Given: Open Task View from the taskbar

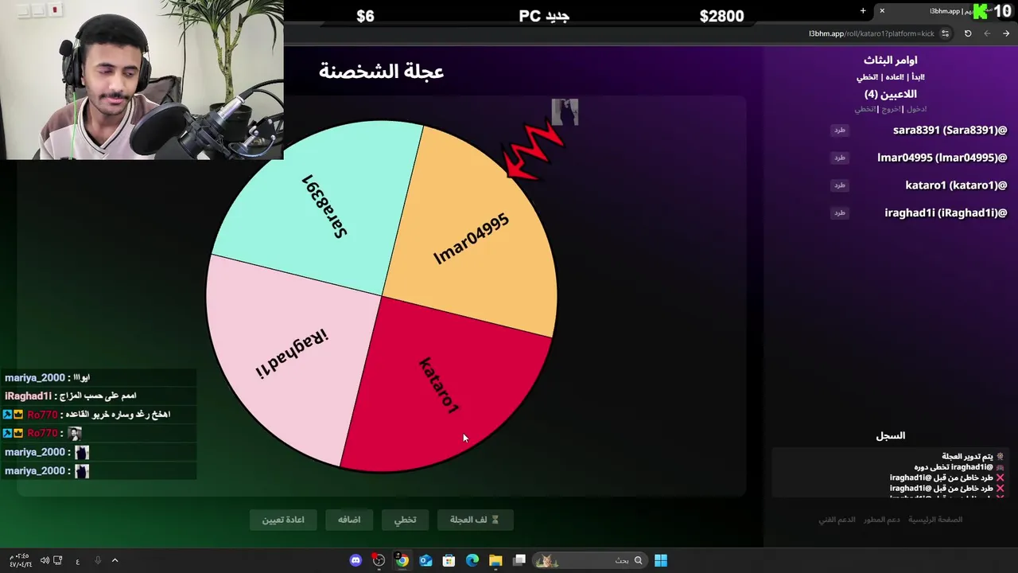Looking at the screenshot, I should pyautogui.click(x=519, y=560).
